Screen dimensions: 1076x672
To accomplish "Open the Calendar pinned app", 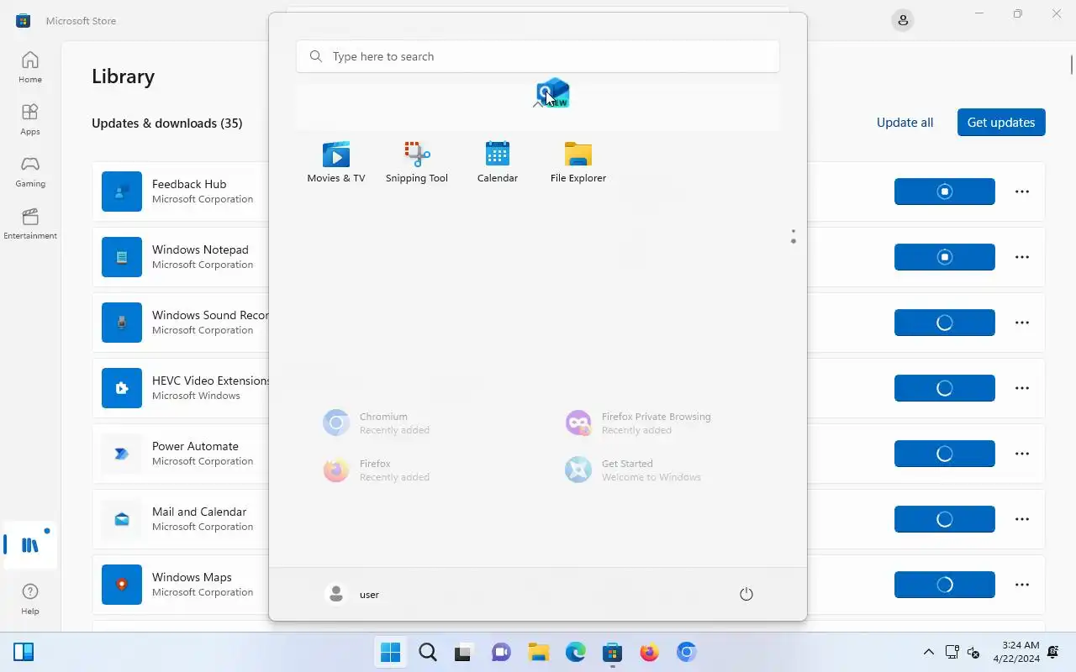I will pyautogui.click(x=498, y=162).
